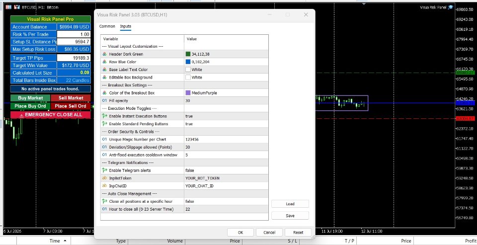The image size is (477, 245).
Task: Click the warning icon in EMERGENCY CLOSE ALL
Action: (21, 115)
